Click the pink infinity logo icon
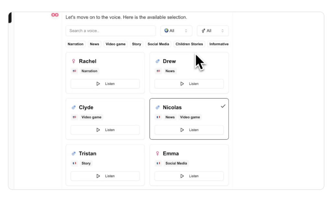332x202 pixels. point(55,15)
